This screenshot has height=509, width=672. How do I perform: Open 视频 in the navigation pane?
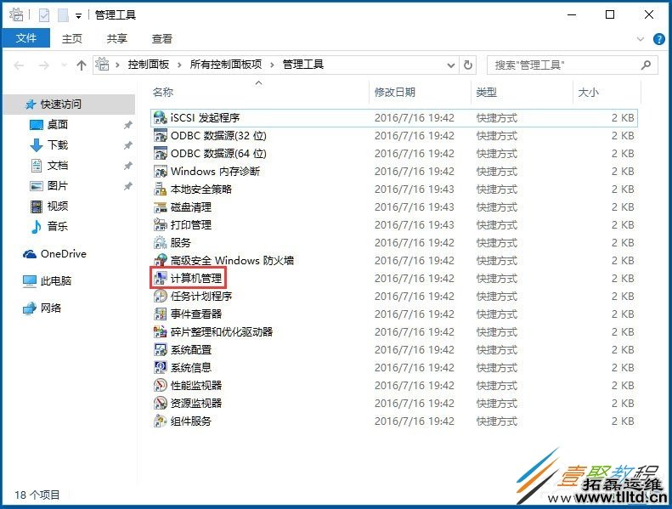coord(58,206)
